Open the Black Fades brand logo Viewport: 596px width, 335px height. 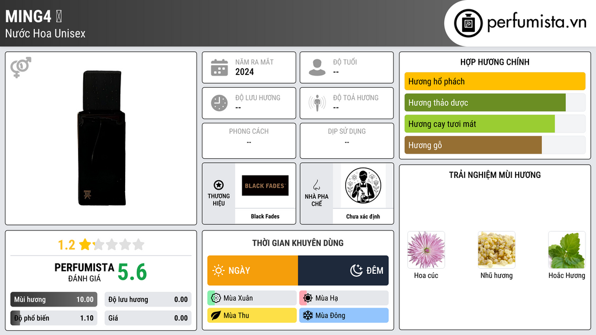[265, 186]
